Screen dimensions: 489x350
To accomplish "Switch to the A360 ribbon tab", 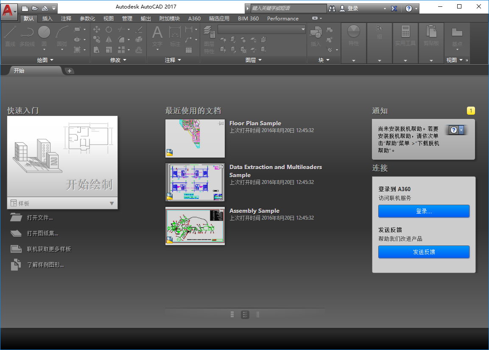I will tap(194, 18).
